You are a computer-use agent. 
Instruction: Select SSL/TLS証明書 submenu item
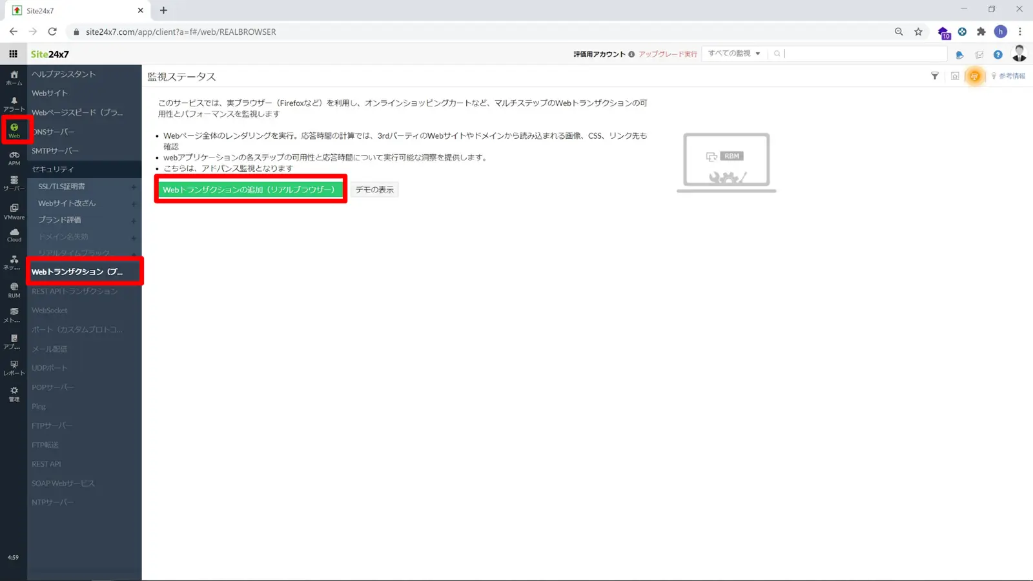[61, 186]
